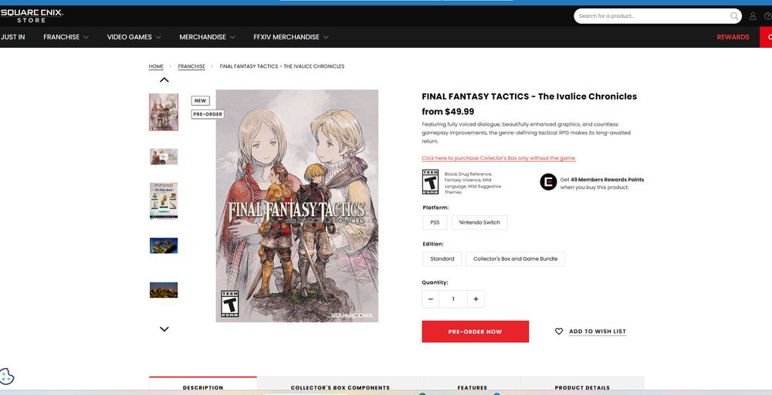
Task: Expand the FFXIV Merchandise dropdown
Action: click(291, 37)
